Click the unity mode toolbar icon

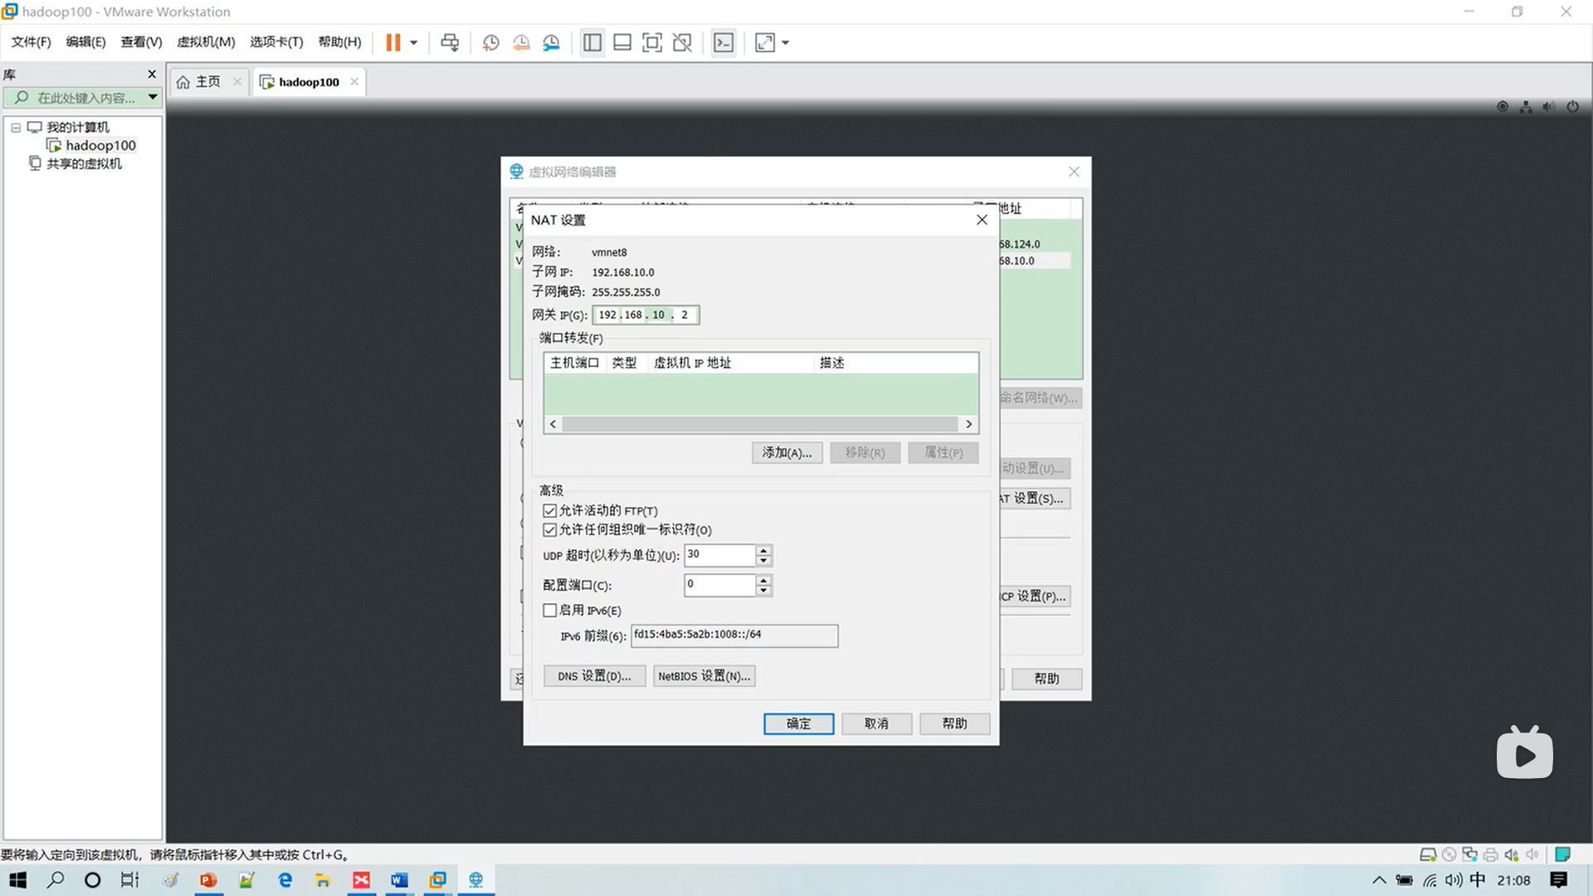(x=682, y=42)
